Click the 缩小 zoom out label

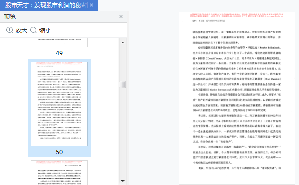pos(45,30)
